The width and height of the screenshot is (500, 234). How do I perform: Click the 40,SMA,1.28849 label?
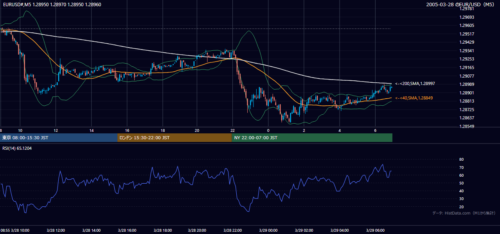click(x=414, y=98)
